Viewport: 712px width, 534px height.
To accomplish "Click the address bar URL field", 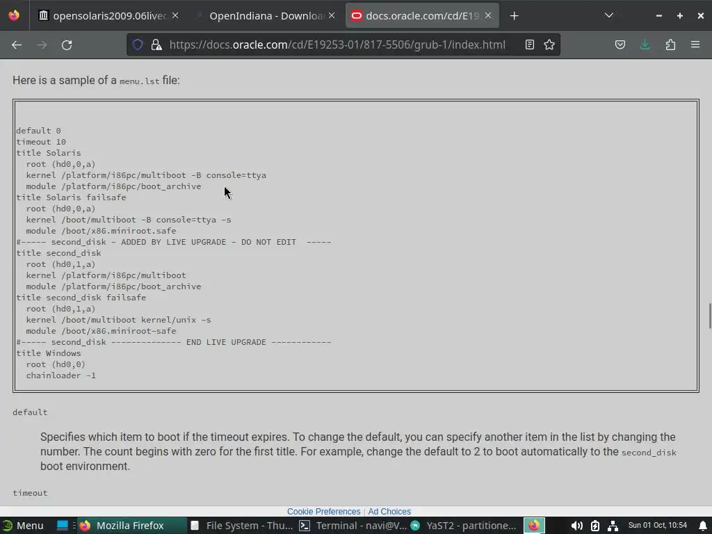I will (337, 44).
